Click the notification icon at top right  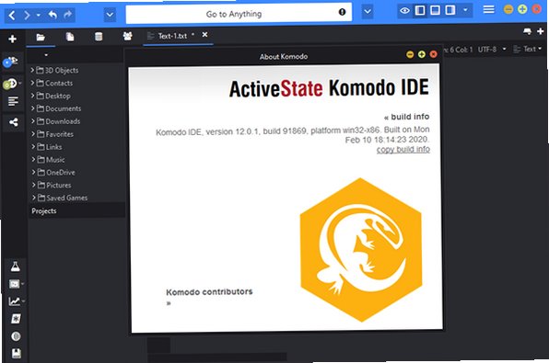[x=527, y=31]
